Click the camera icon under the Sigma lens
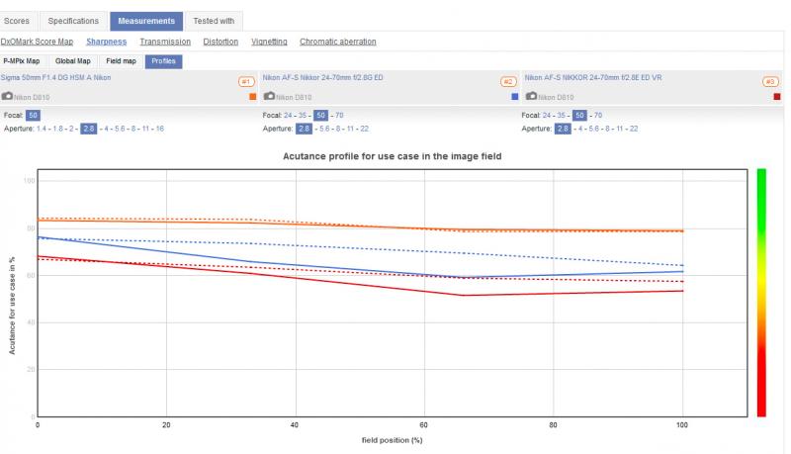791x454 pixels. pyautogui.click(x=7, y=96)
